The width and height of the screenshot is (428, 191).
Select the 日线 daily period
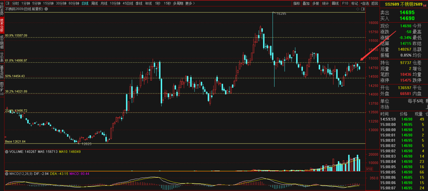tap(85, 3)
